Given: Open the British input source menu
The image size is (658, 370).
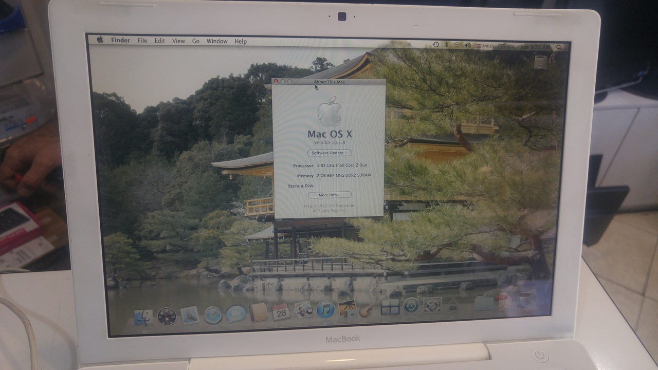Looking at the screenshot, I should (x=484, y=46).
